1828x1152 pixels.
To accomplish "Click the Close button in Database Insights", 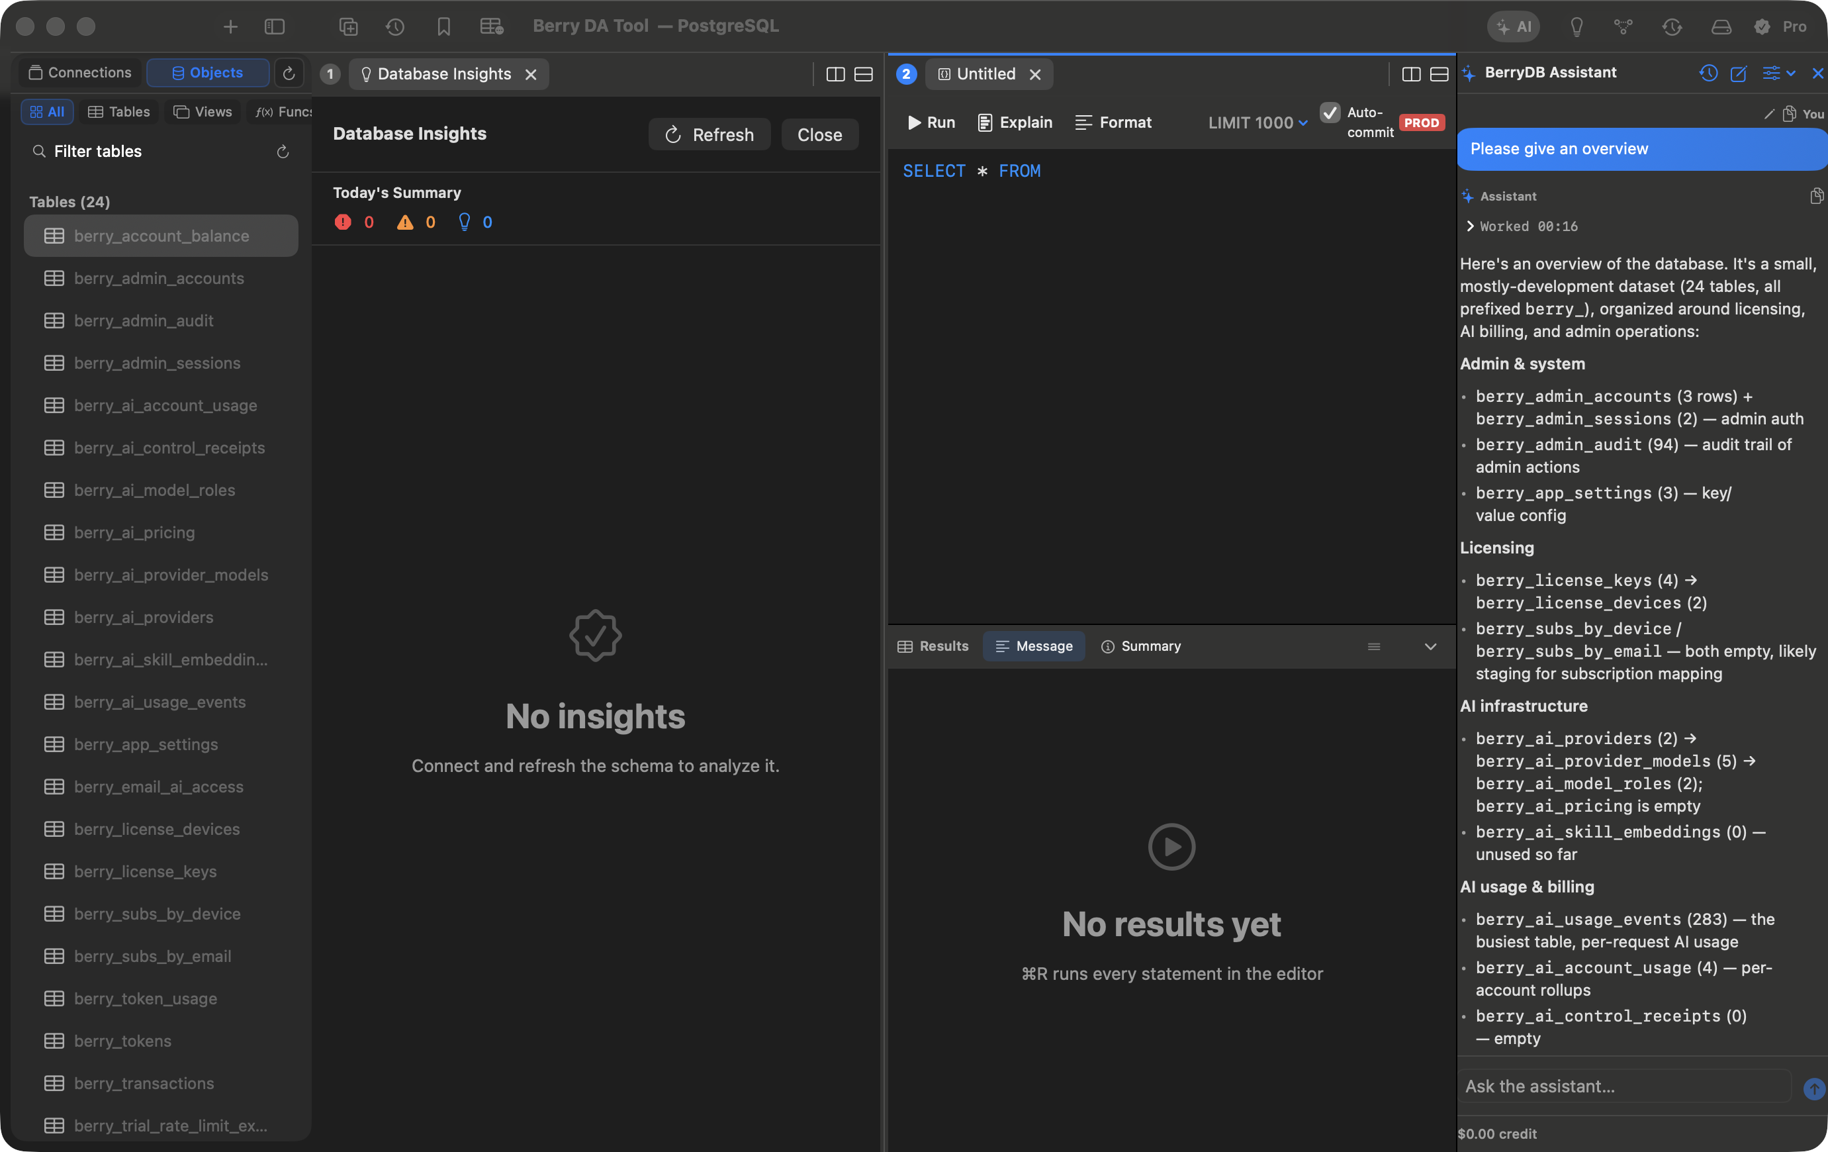I will [x=820, y=134].
